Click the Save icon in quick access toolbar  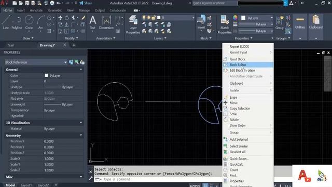point(27,3)
